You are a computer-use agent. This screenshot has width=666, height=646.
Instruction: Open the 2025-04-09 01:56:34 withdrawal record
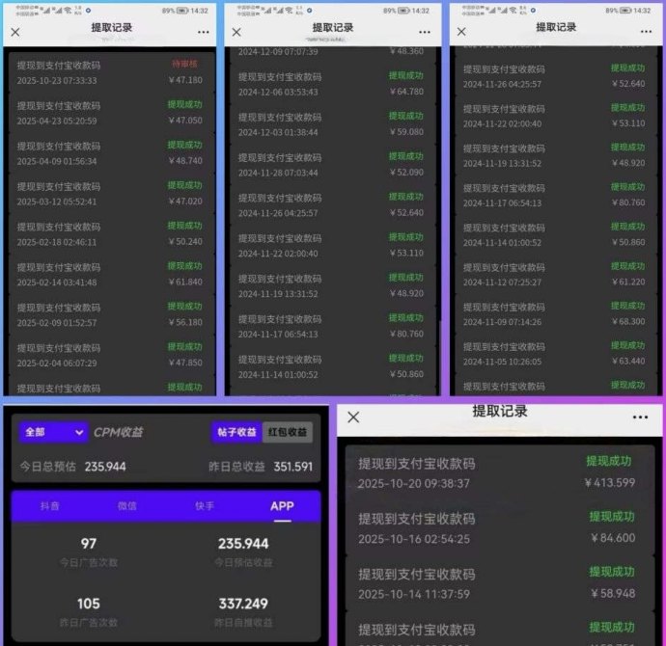110,153
